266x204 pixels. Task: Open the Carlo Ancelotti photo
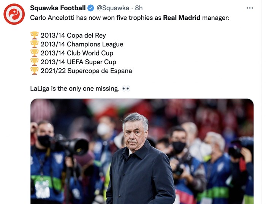point(142,151)
